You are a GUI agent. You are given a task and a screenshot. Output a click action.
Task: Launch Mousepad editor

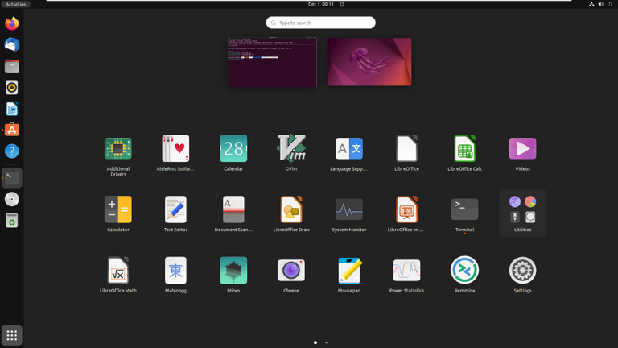click(x=348, y=271)
